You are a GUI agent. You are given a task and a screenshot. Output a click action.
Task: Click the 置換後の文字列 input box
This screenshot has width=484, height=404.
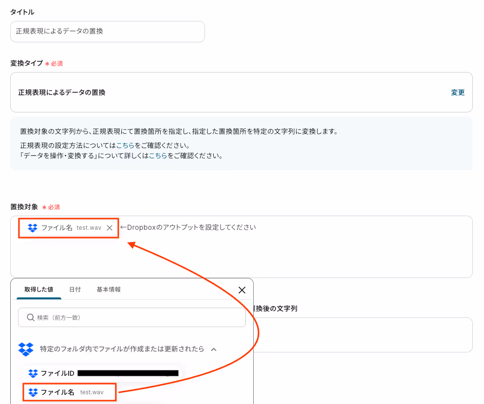[363, 335]
